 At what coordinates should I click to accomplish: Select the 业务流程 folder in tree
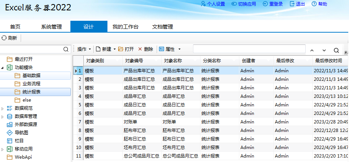(x=31, y=84)
